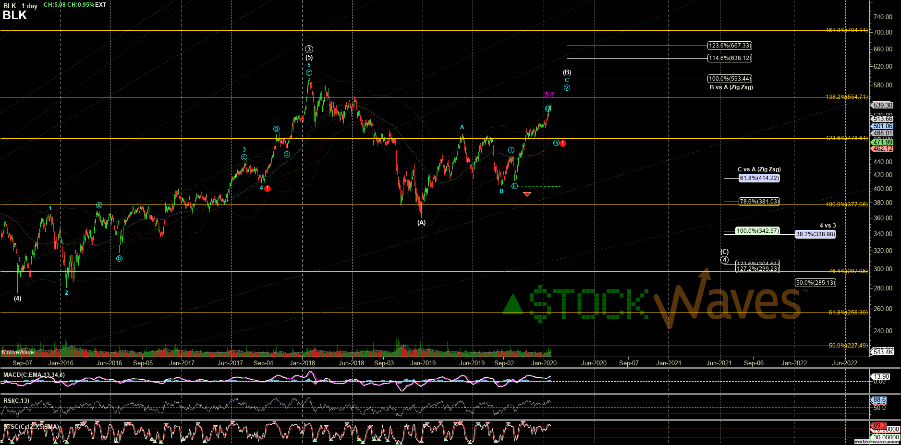Screen dimensions: 901x445
Task: Click the red 462.12 price axis tag
Action: (883, 149)
